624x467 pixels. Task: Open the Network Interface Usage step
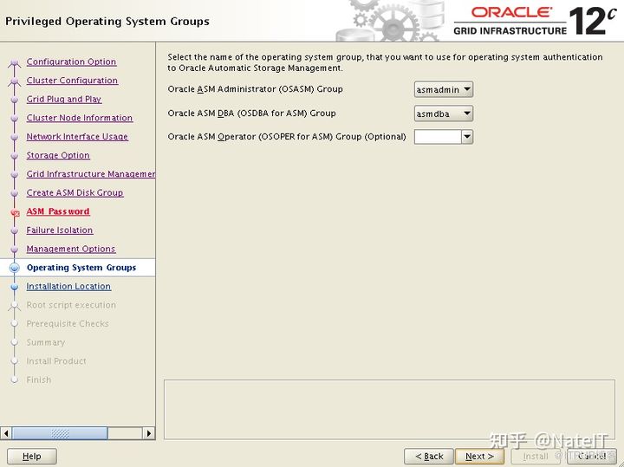(77, 136)
